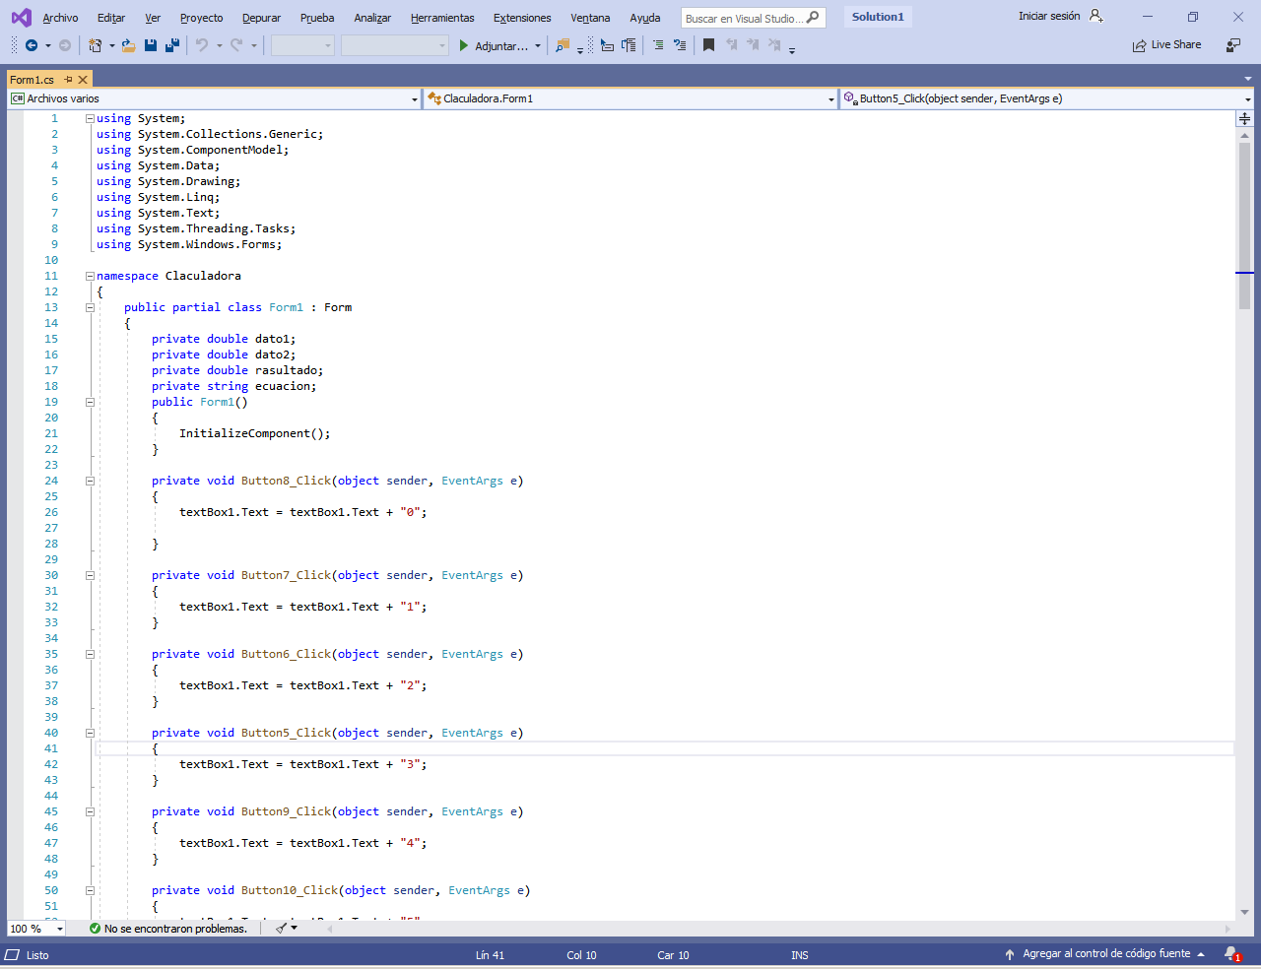Click the notifications bell in status bar
1261x969 pixels.
pyautogui.click(x=1231, y=953)
